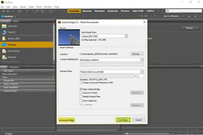Open the Label menu
The image size is (203, 135).
[31, 7]
